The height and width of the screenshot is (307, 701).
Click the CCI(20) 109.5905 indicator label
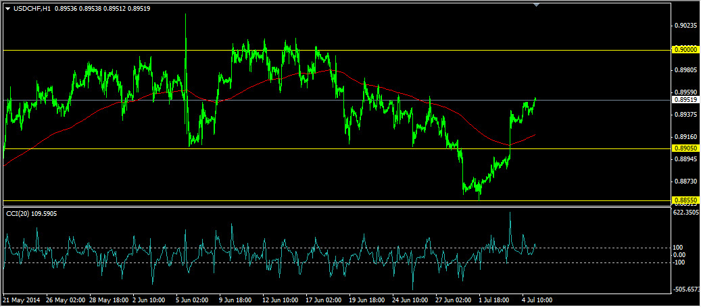point(31,214)
